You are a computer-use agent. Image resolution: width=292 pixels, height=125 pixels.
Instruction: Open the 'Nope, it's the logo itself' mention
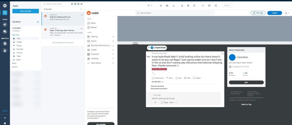[63, 32]
